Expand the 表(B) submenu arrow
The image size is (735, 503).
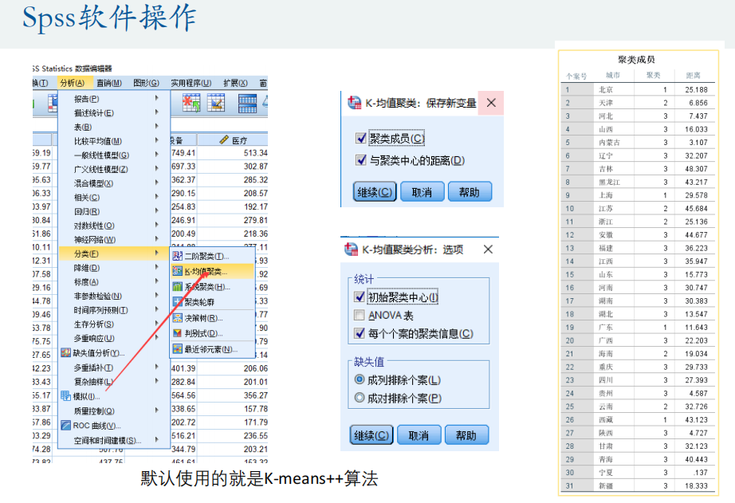click(x=156, y=126)
